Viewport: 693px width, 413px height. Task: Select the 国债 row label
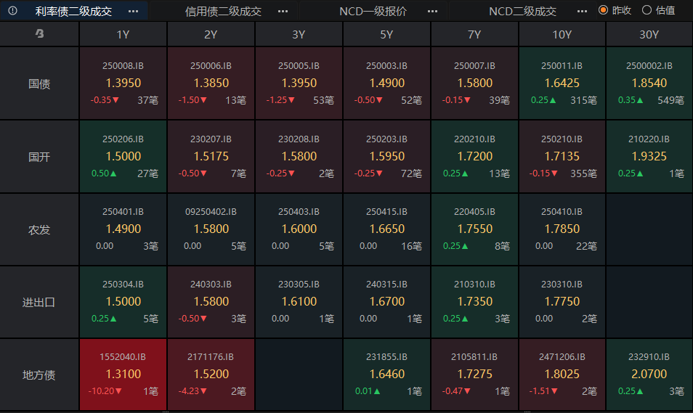(x=39, y=83)
